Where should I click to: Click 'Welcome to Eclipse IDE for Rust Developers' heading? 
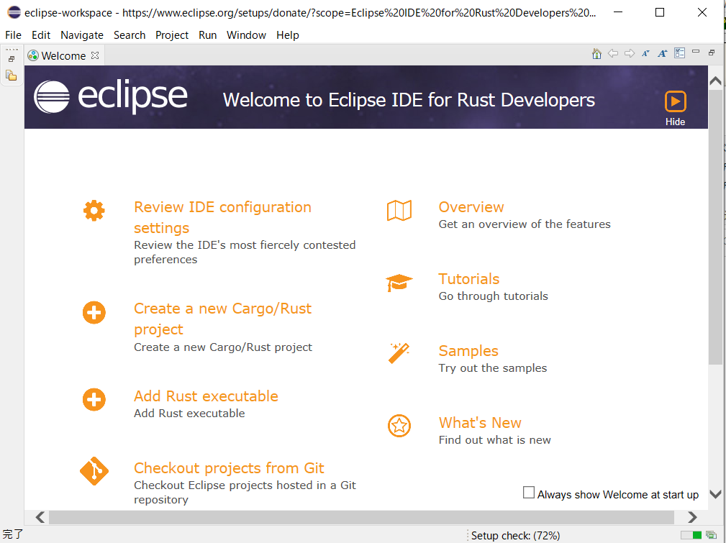click(x=409, y=100)
